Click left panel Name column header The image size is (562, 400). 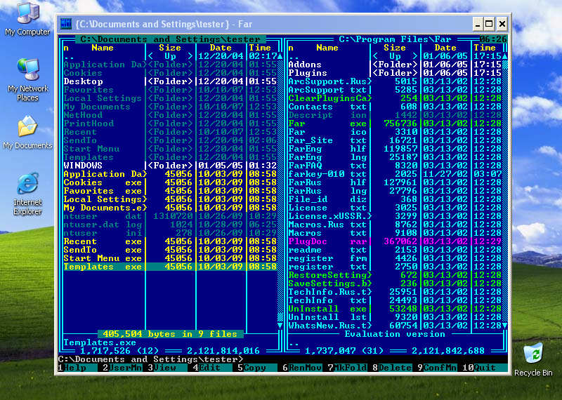tap(103, 48)
